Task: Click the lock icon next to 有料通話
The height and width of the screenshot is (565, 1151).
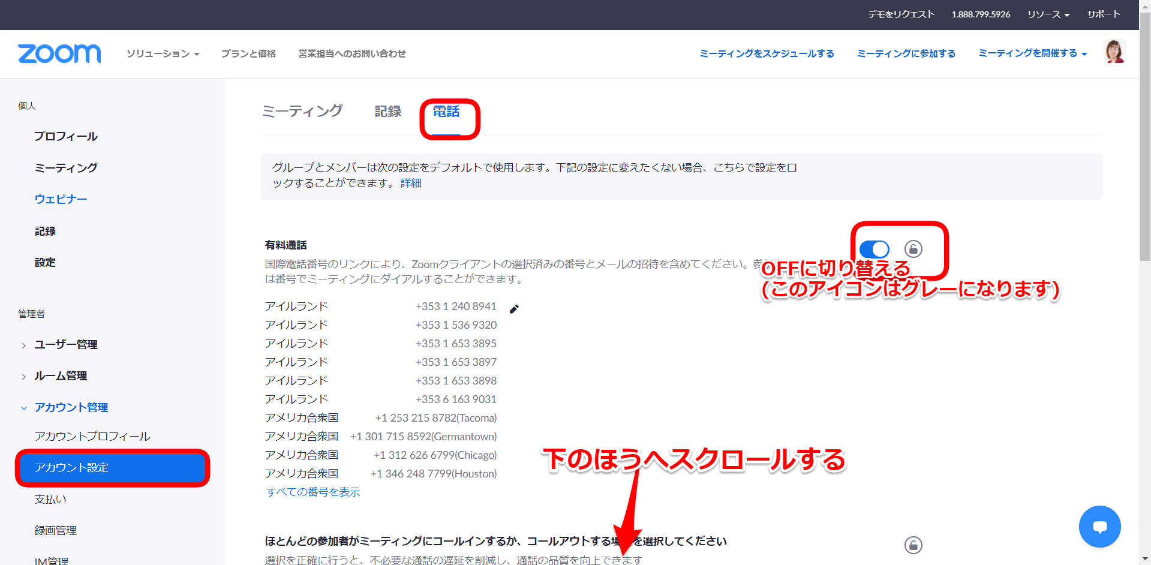Action: pos(913,249)
